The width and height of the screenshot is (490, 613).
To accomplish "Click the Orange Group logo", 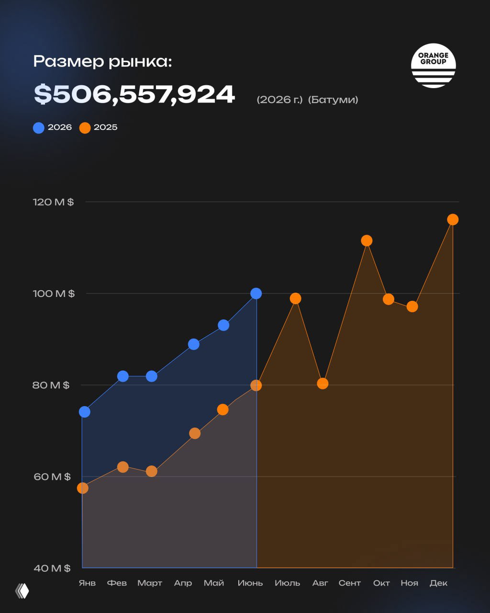I will [433, 66].
